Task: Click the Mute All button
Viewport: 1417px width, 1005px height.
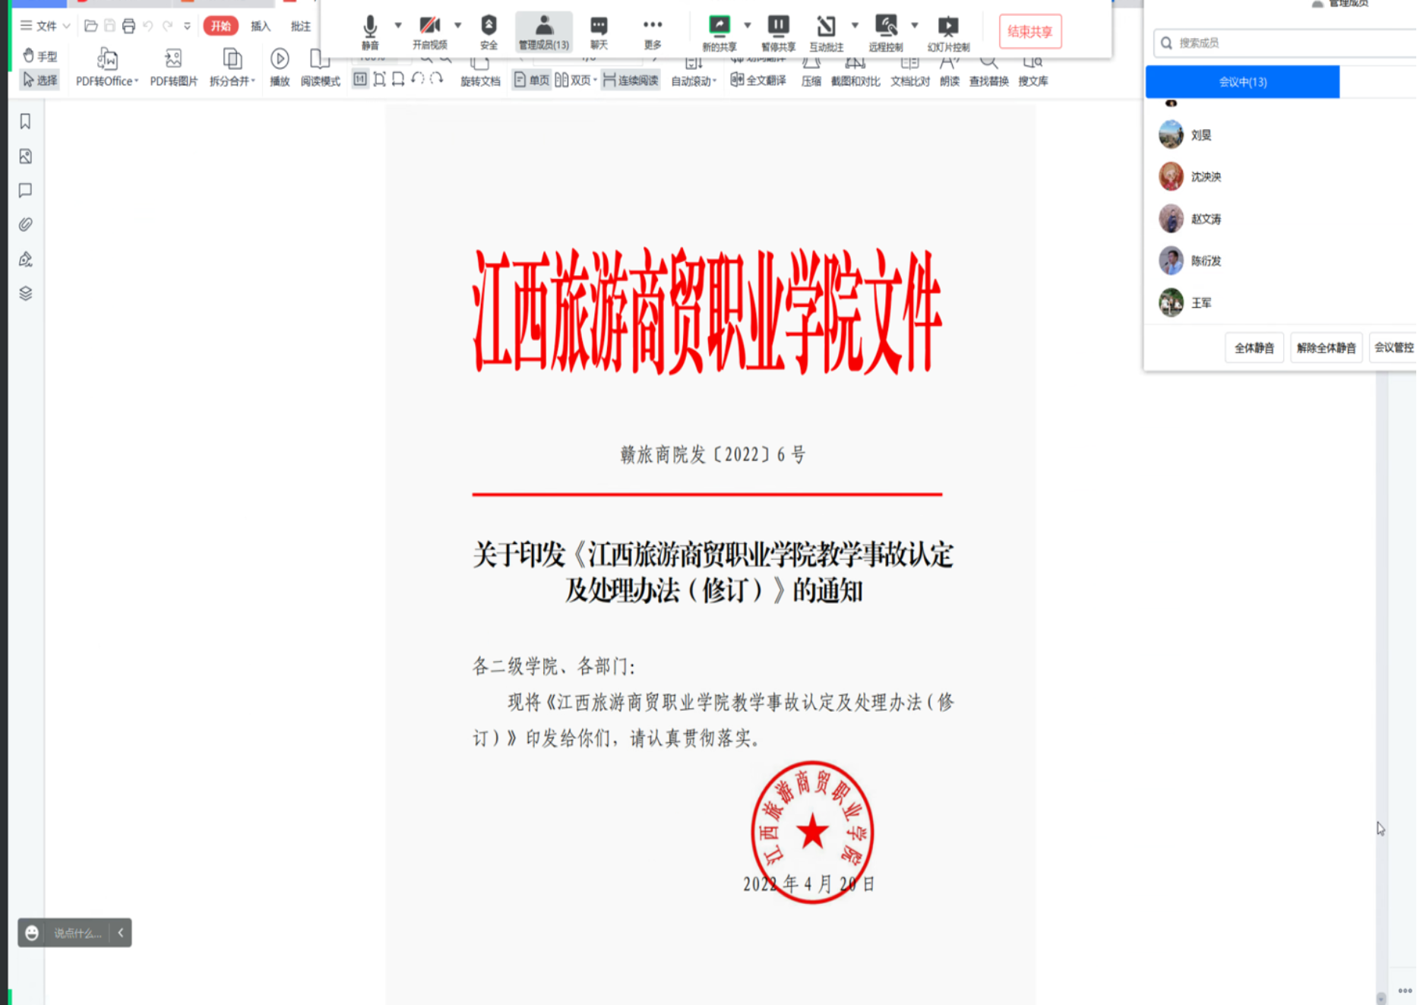Action: click(1254, 348)
